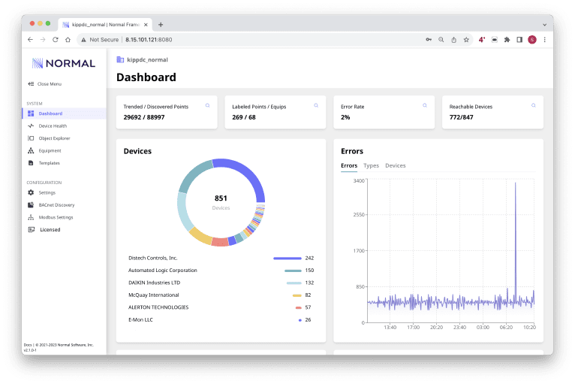Image resolution: width=575 pixels, height=384 pixels.
Task: Click Automated Logic Corporation legend row
Action: click(x=221, y=271)
